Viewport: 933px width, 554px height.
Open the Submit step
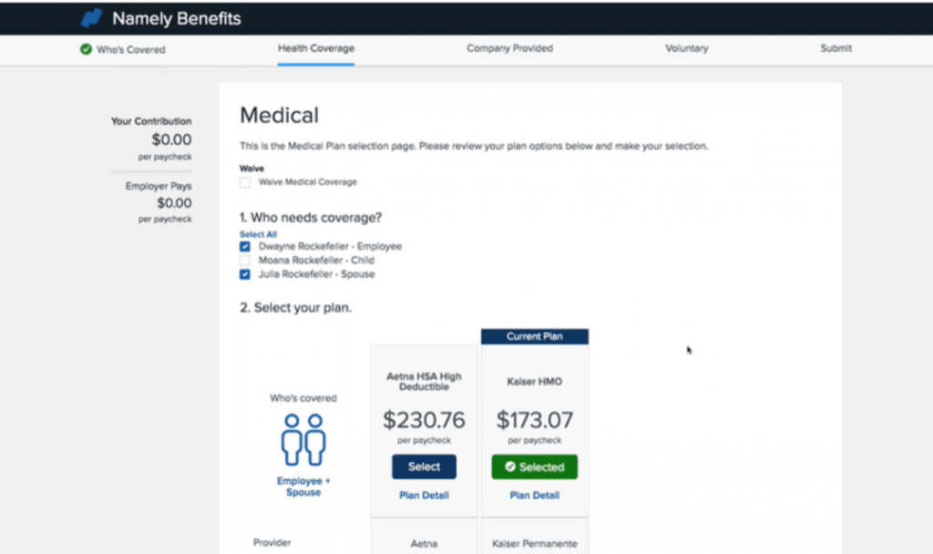click(836, 48)
